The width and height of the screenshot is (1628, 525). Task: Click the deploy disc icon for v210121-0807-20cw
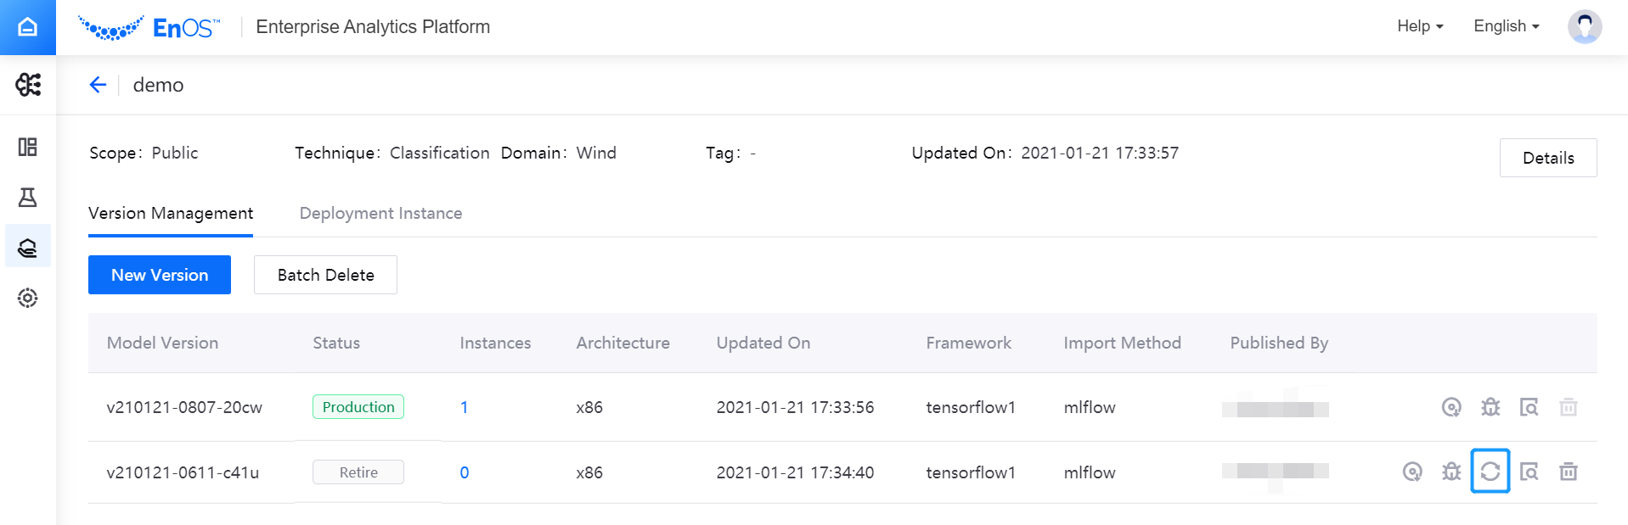coord(1451,407)
